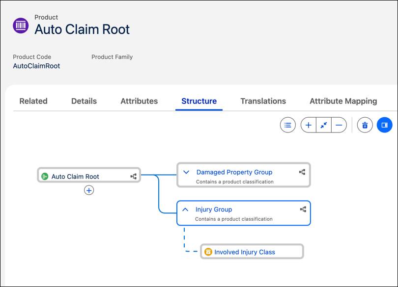
Task: Open the Translations tab
Action: [x=263, y=101]
